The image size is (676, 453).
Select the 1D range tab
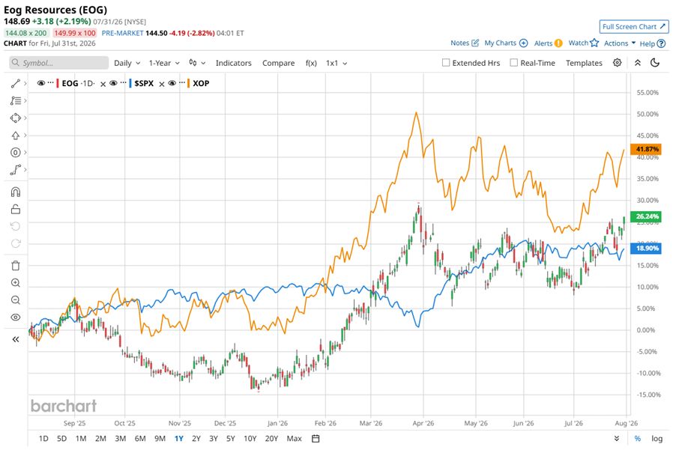(43, 438)
